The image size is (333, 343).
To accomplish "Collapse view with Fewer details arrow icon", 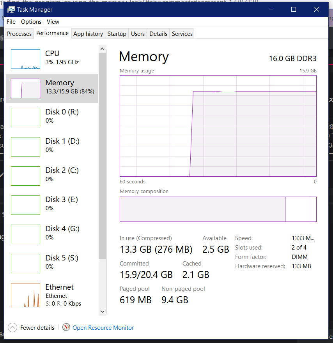I will pyautogui.click(x=12, y=327).
